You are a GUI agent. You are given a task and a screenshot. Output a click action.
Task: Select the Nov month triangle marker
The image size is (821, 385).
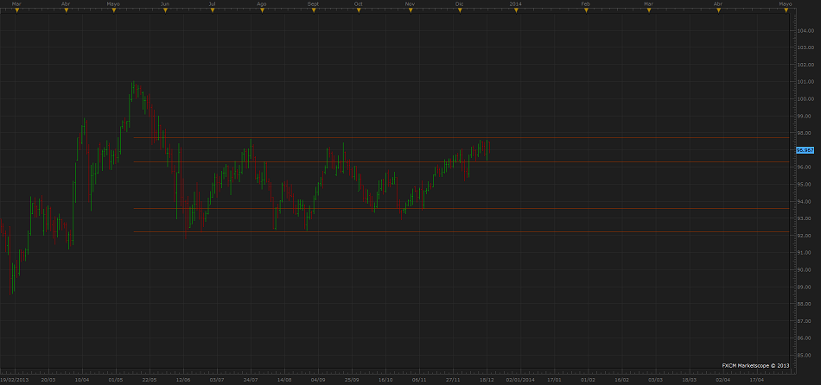click(x=410, y=10)
